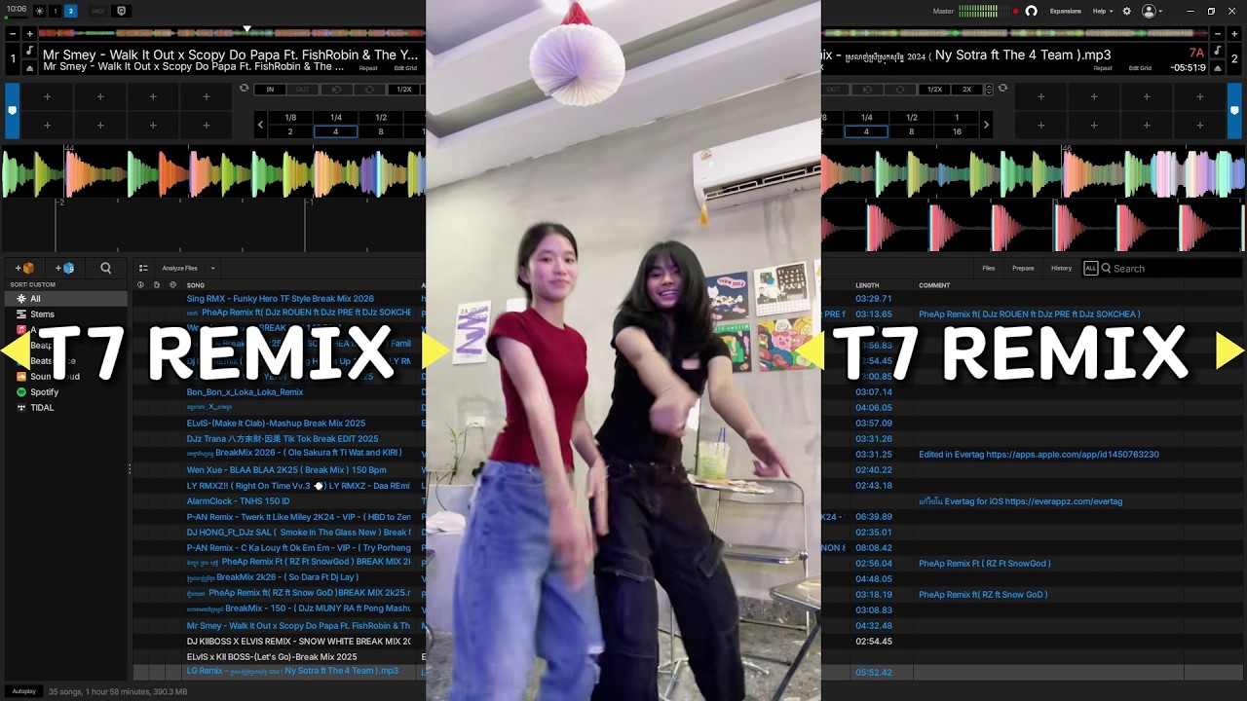Click the loop stepper arrows on deck 2

click(989, 89)
